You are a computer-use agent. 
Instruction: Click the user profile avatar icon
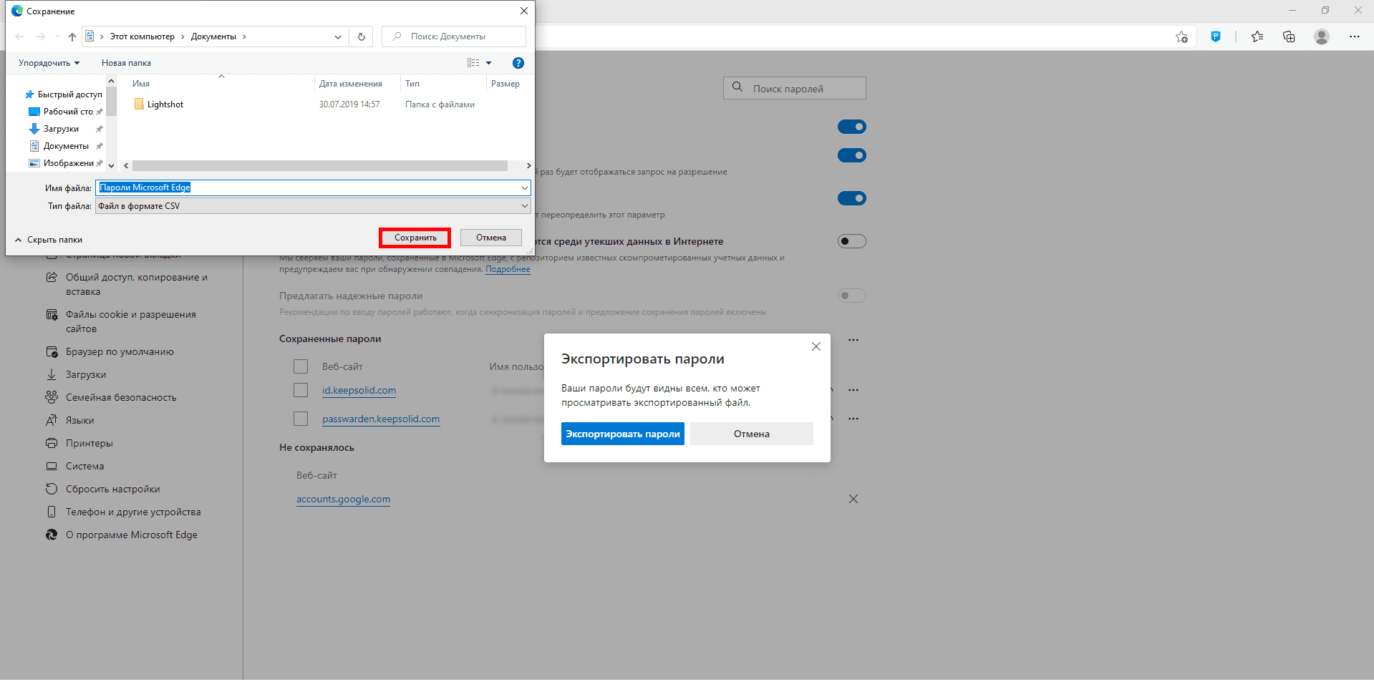click(x=1322, y=36)
